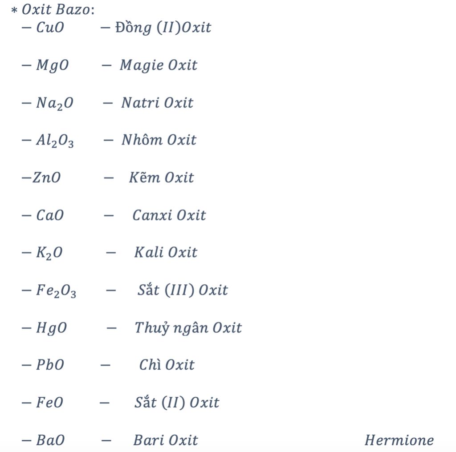
Task: Click the Sắt (II) Oxit name
Action: point(177,403)
